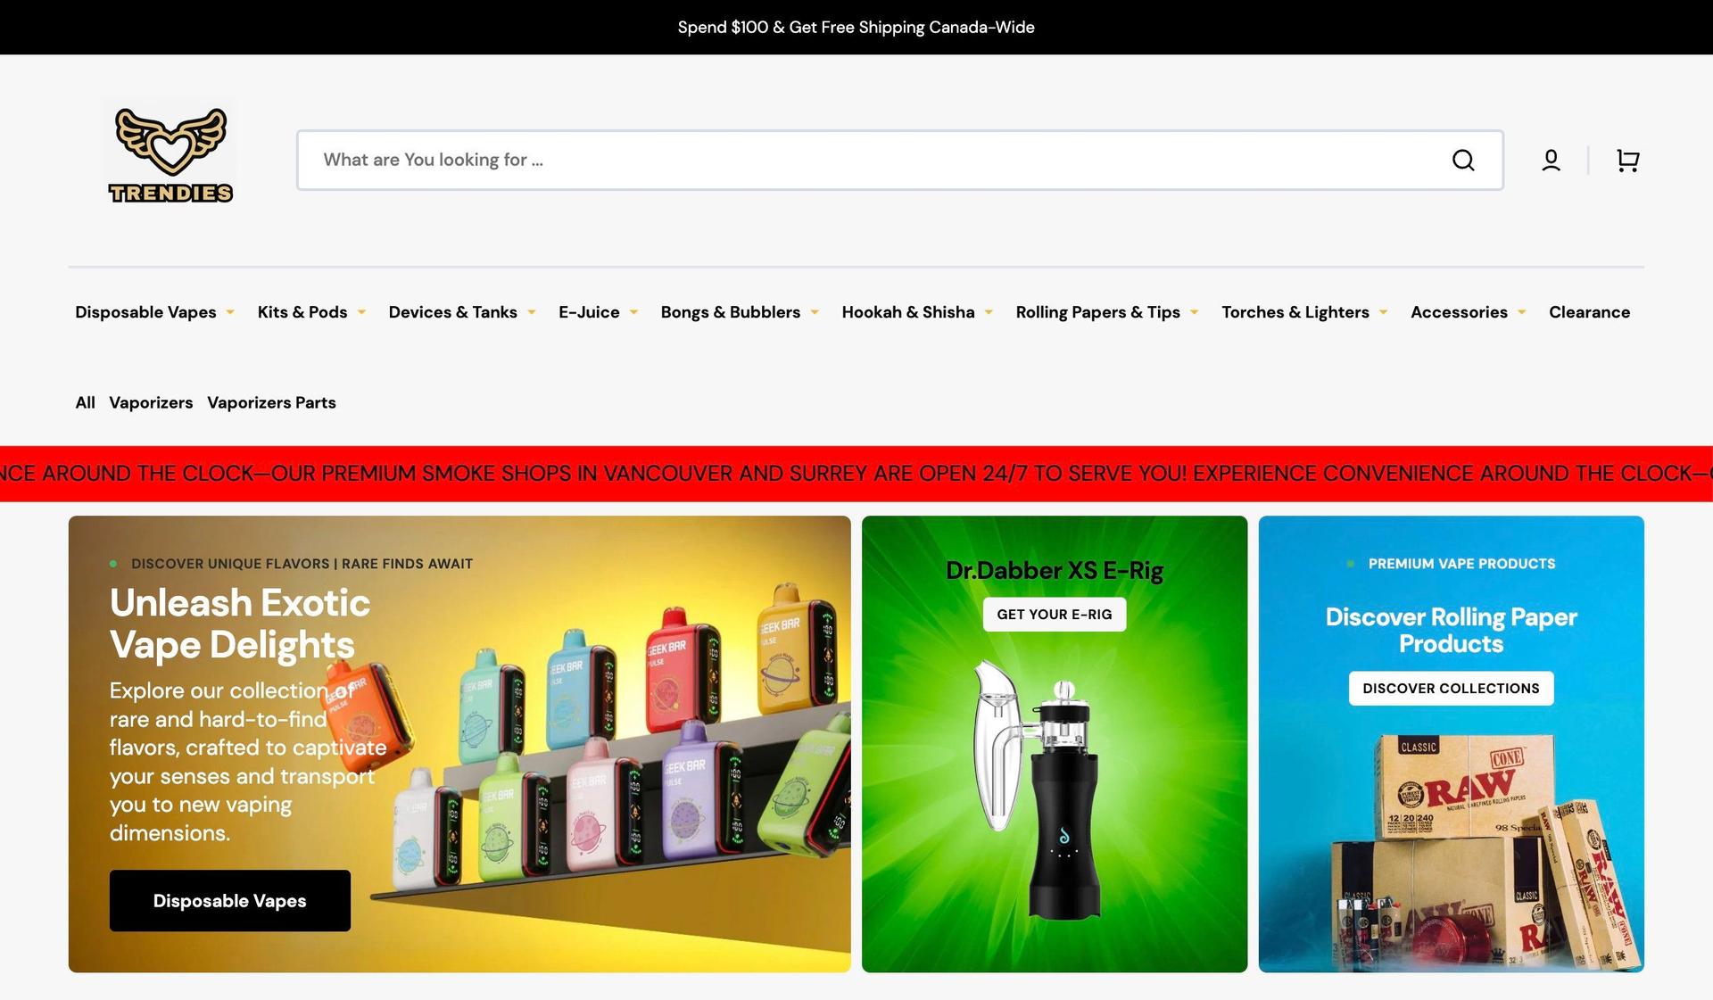
Task: Open the Accessories menu label
Action: point(1459,312)
